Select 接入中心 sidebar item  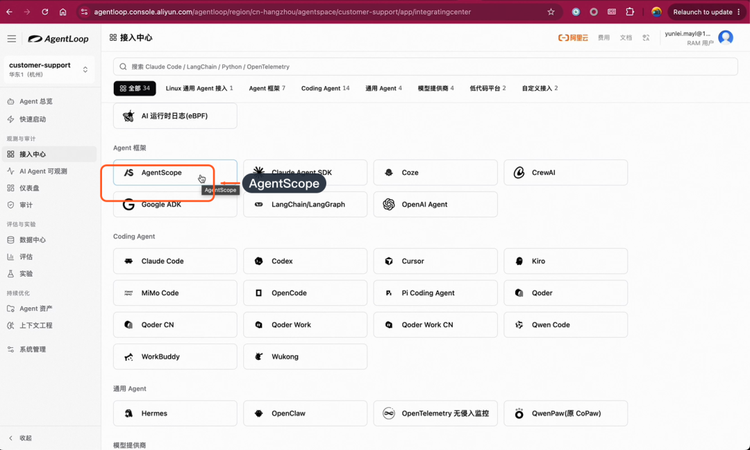point(50,155)
